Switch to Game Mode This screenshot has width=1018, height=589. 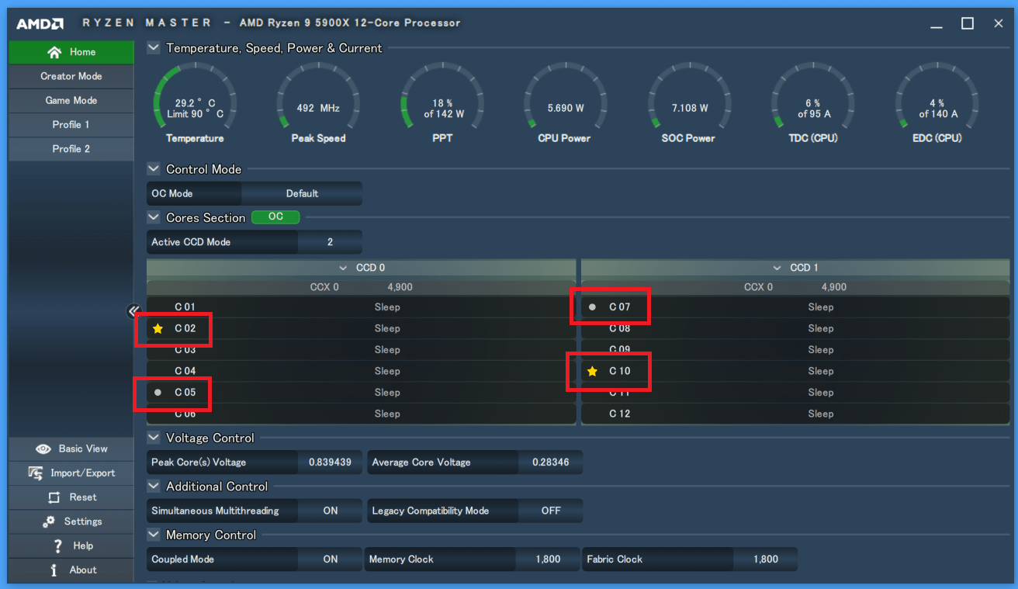(x=71, y=100)
